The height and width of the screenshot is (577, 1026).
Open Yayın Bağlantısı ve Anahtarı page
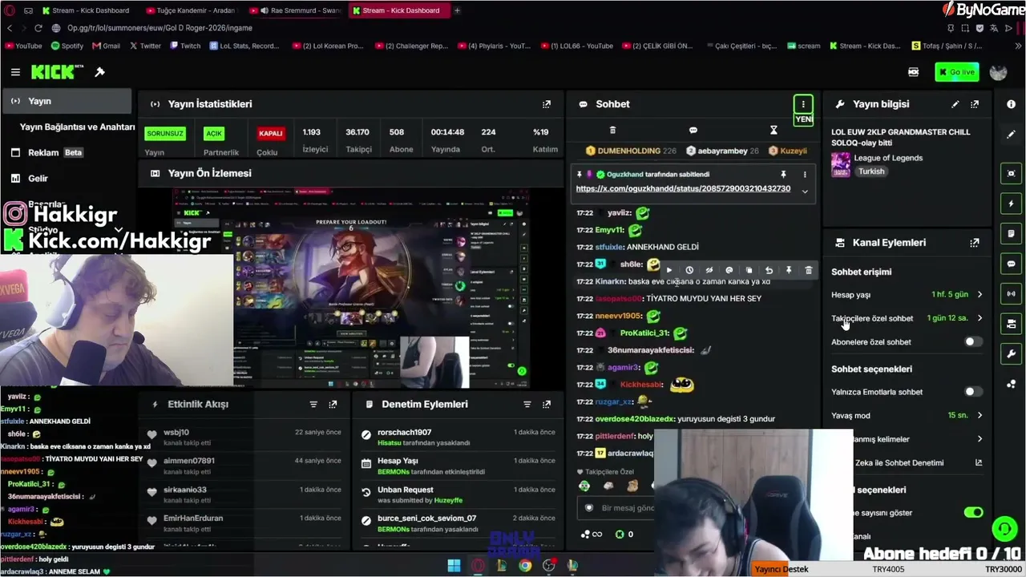[x=77, y=127]
